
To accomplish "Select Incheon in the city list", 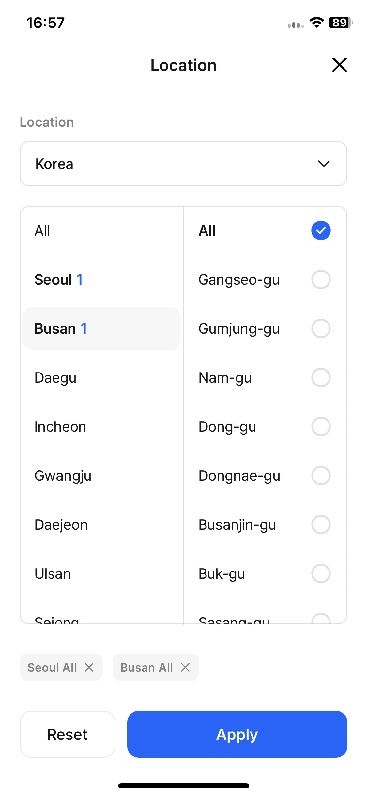I will coord(101,426).
